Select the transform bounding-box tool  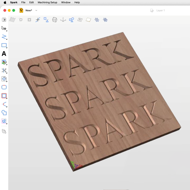(x=4, y=79)
